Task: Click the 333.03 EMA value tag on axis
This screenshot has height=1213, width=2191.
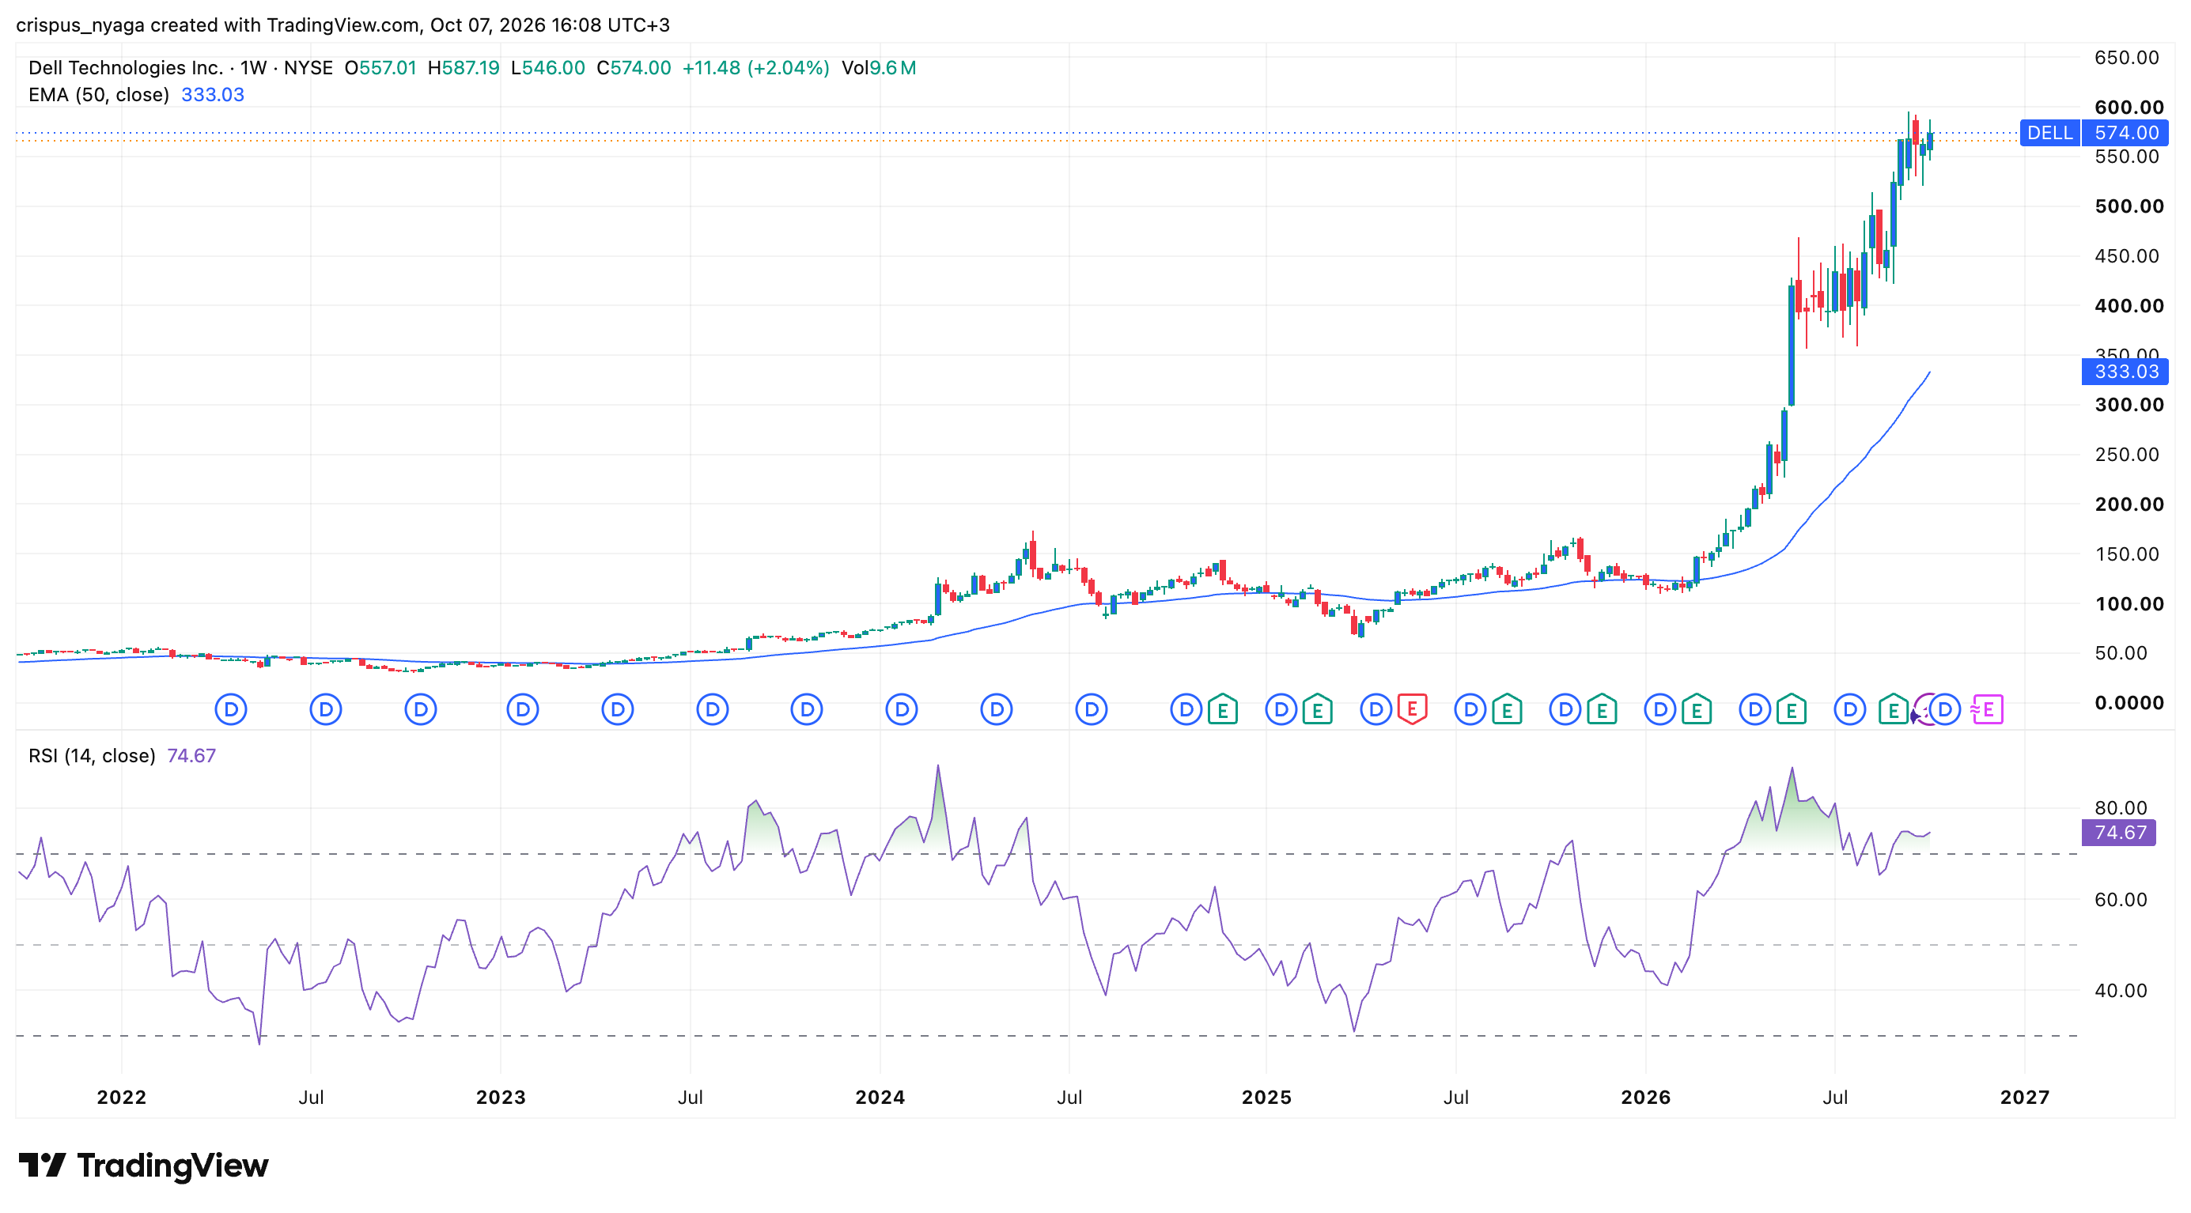Action: [2125, 372]
